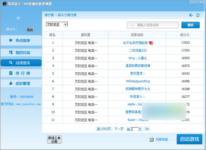The width and height of the screenshot is (206, 150).
Task: Toggle the 无限视距 checkbox
Action: pyautogui.click(x=151, y=140)
